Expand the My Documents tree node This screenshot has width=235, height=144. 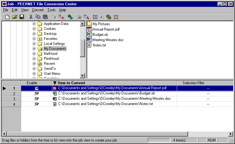click(34, 49)
